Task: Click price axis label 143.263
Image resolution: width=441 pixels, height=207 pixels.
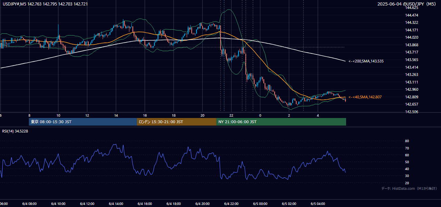Action: coord(412,75)
